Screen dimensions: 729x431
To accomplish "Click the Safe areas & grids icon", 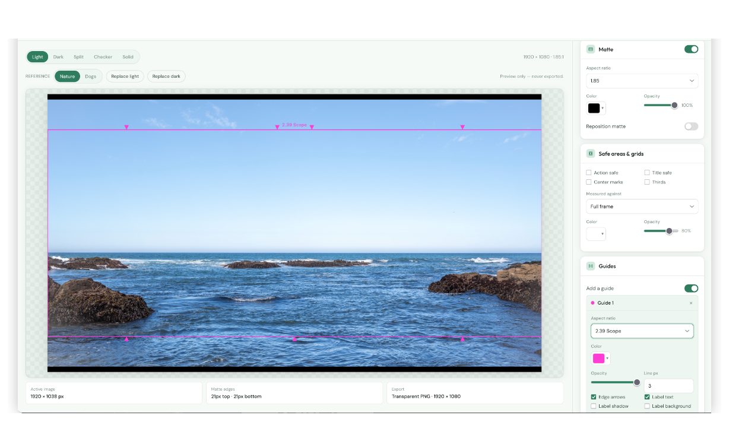I will (591, 154).
